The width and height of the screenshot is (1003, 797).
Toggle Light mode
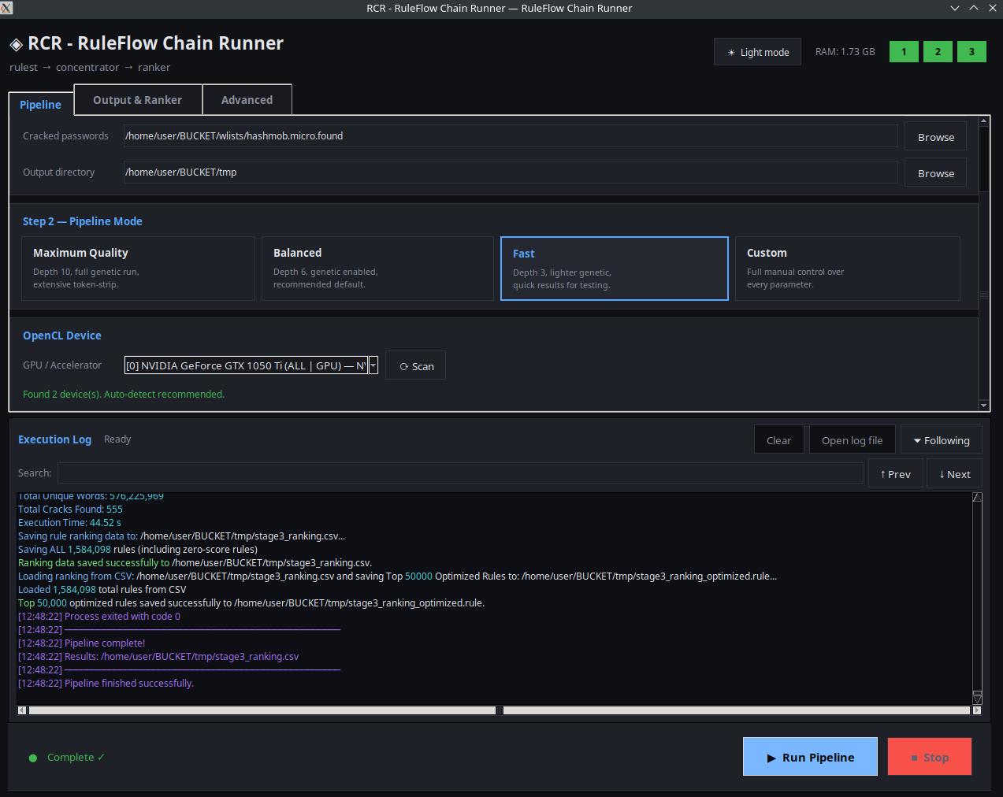point(758,52)
